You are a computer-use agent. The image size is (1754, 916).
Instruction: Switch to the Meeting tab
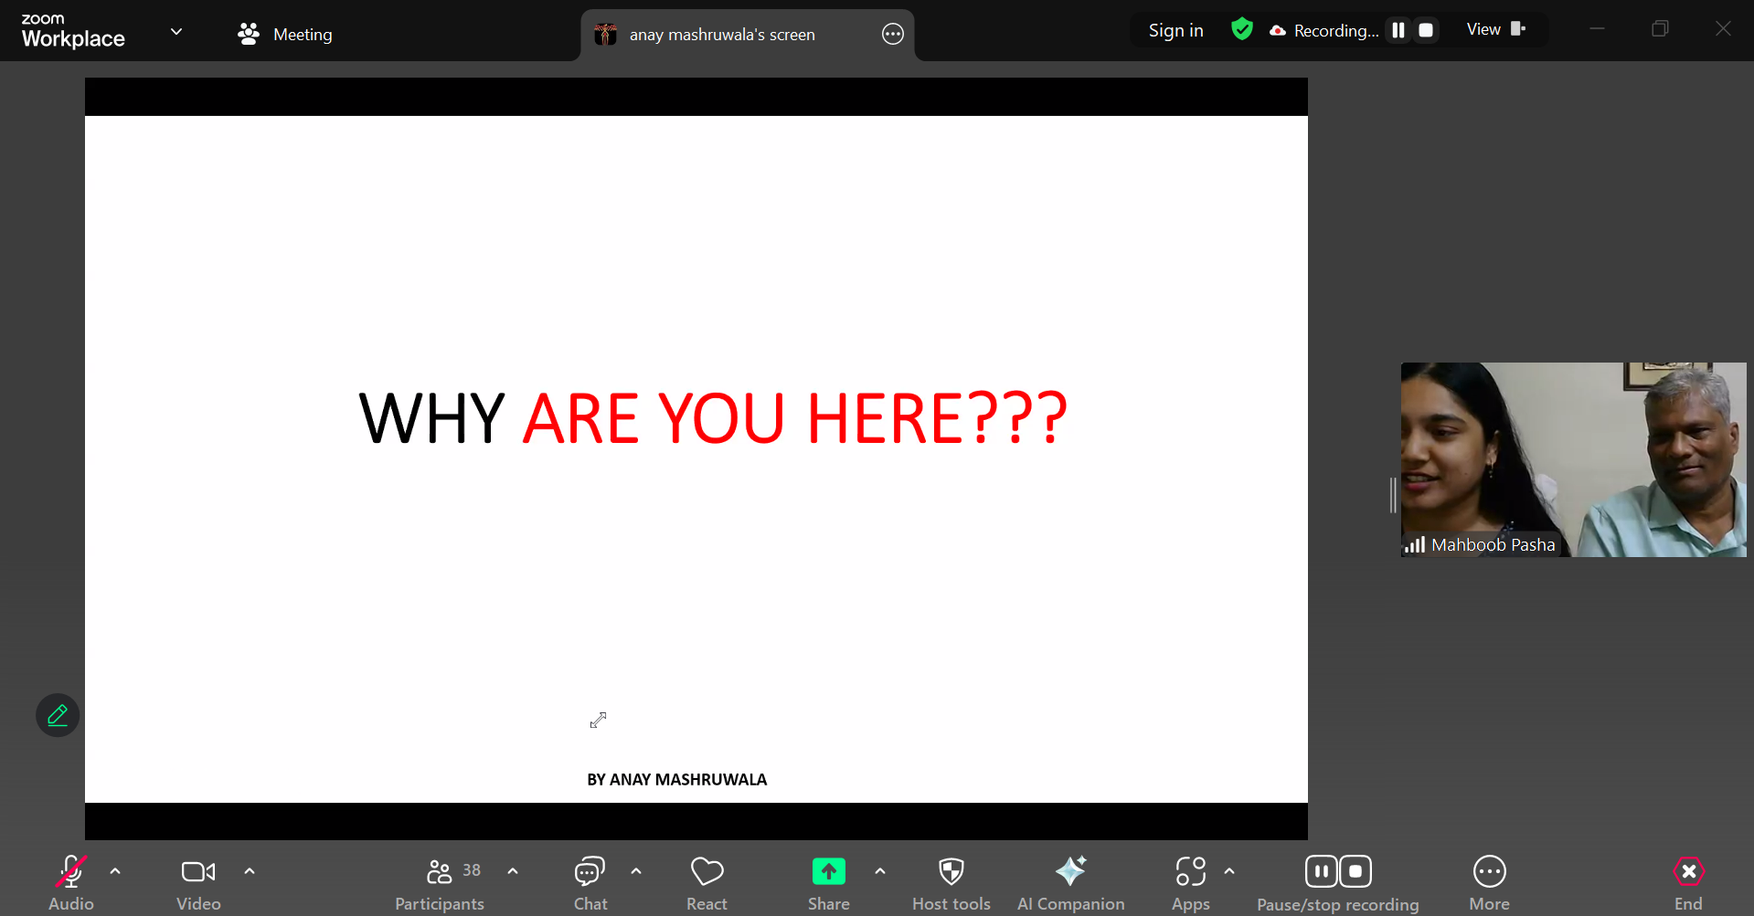tap(285, 35)
